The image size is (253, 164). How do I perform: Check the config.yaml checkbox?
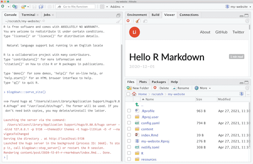[129, 123]
